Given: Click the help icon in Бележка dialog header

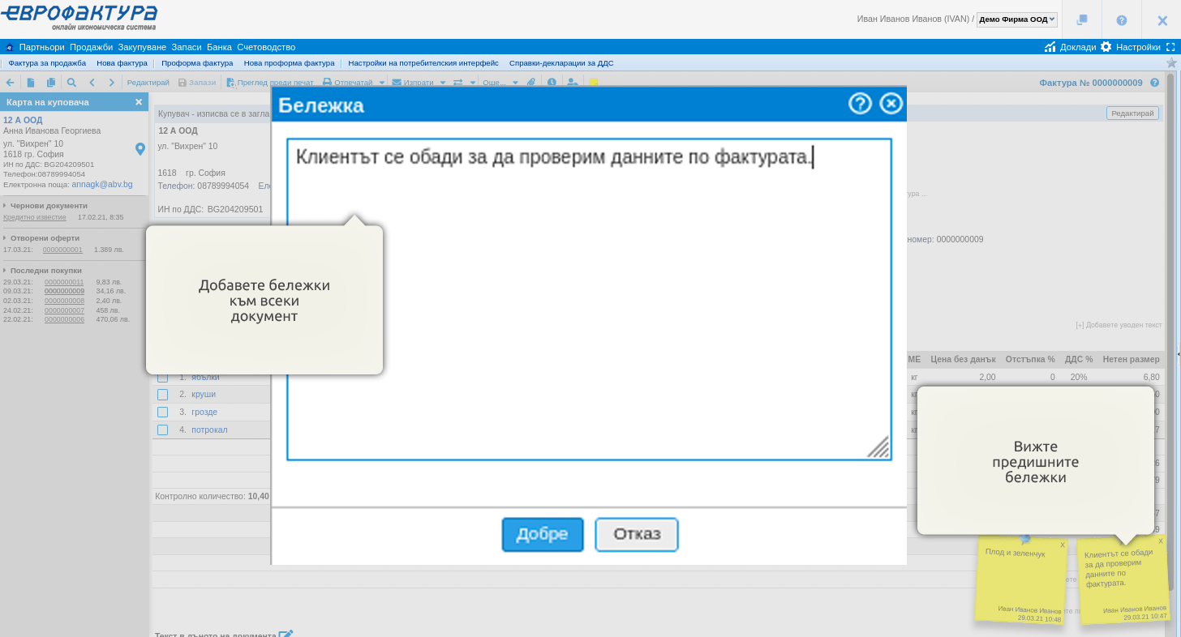Looking at the screenshot, I should (x=860, y=104).
